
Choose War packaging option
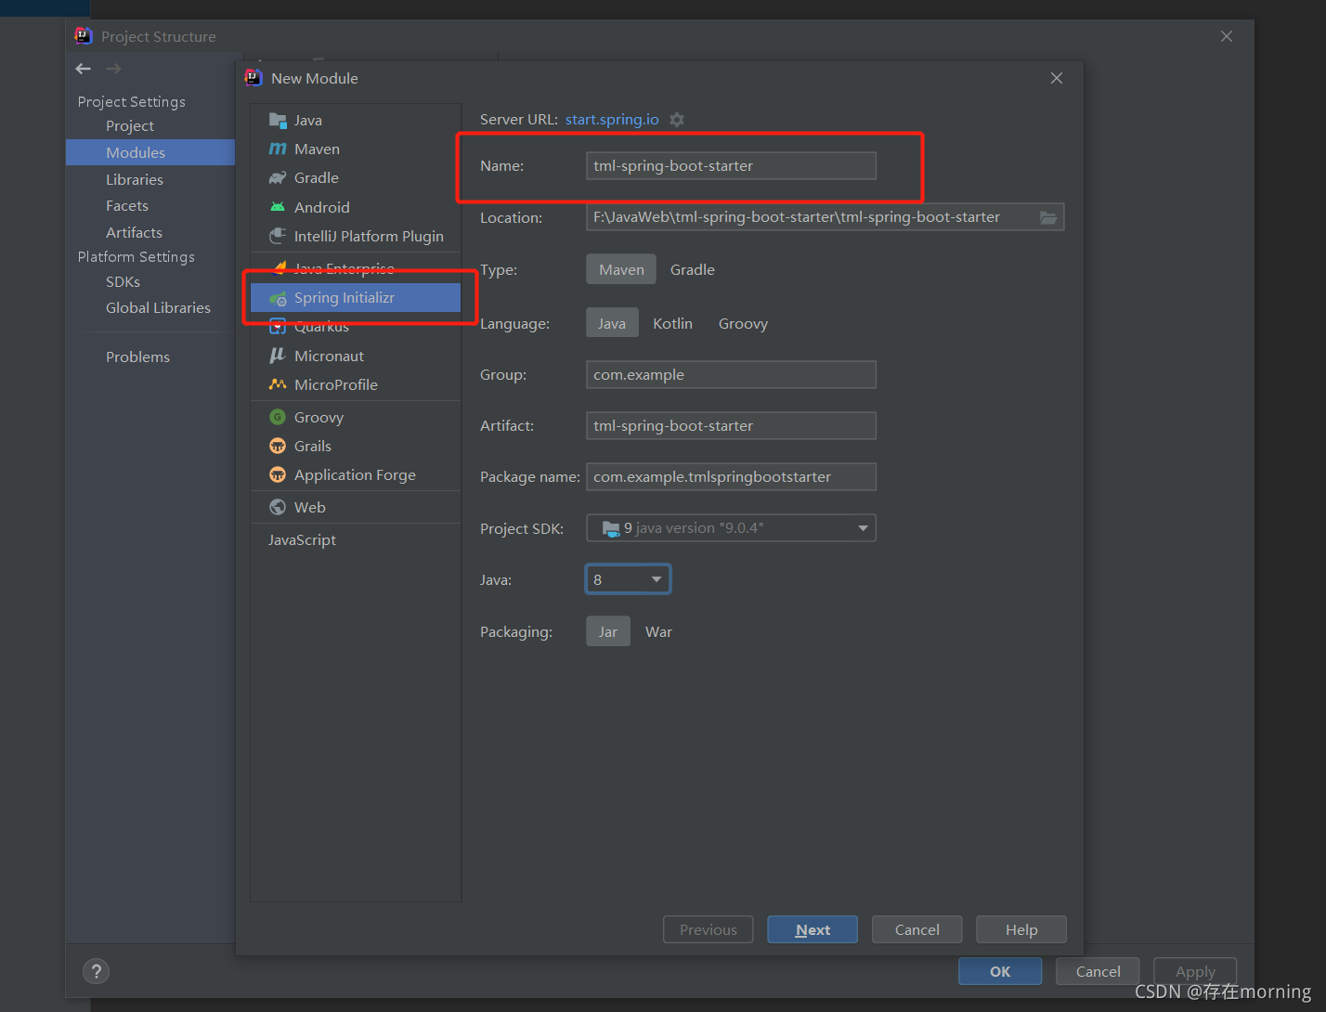[x=658, y=631]
